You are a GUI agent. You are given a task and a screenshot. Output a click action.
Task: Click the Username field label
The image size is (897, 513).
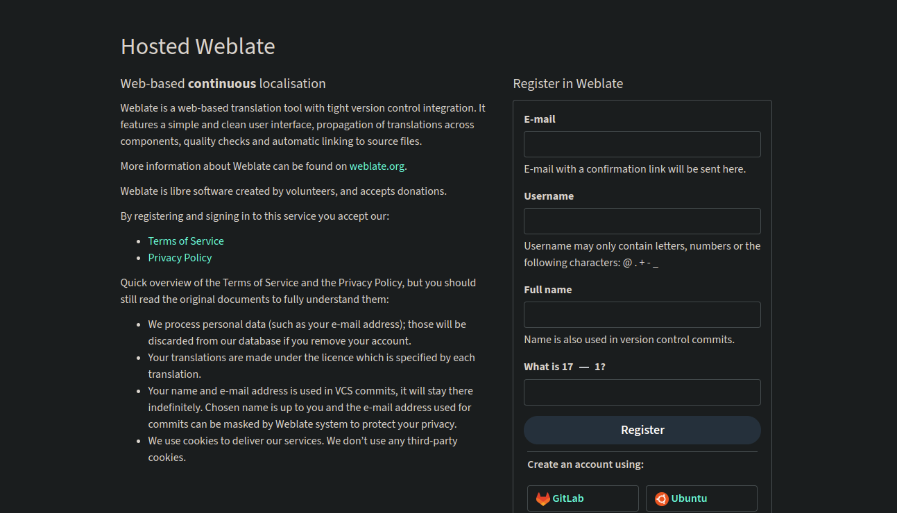[549, 196]
